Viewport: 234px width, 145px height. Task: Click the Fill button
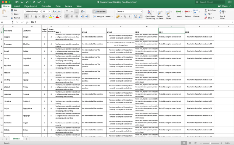tap(208, 14)
